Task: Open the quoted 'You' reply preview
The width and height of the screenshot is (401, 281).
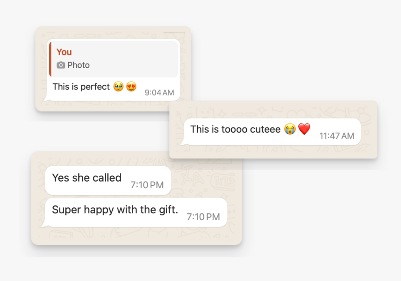Action: (114, 59)
